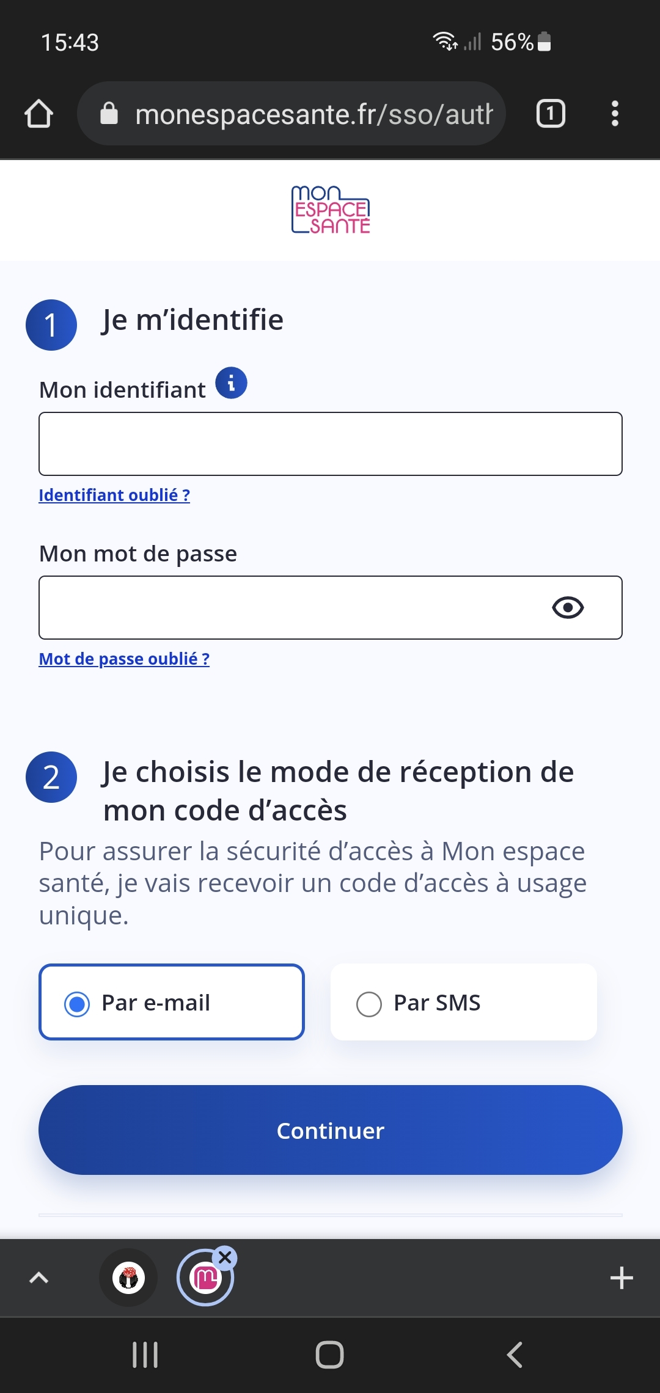Open the Identifiant oublié link
Screen dimensions: 660x1393
tap(114, 495)
